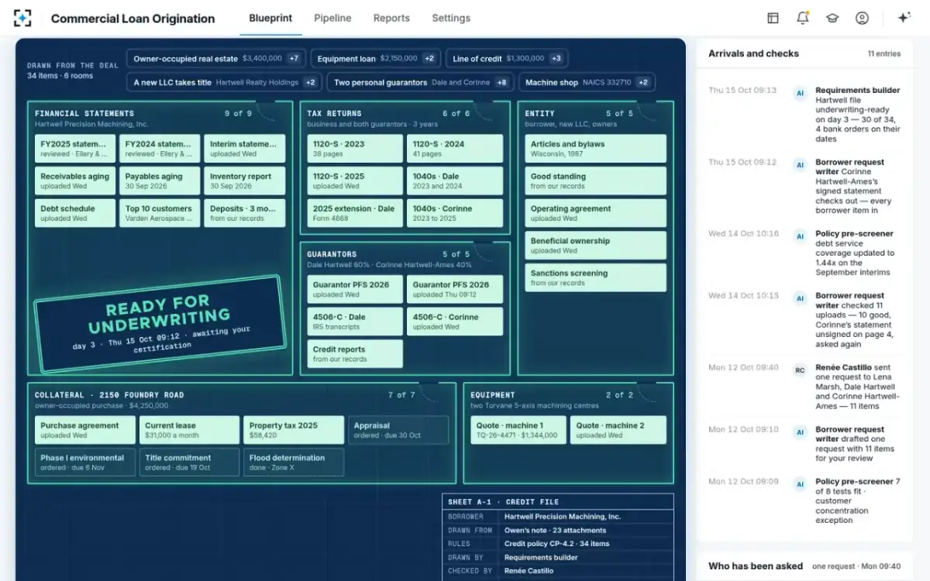Click the AI avatar on the Mon 09:10 entry

800,432
